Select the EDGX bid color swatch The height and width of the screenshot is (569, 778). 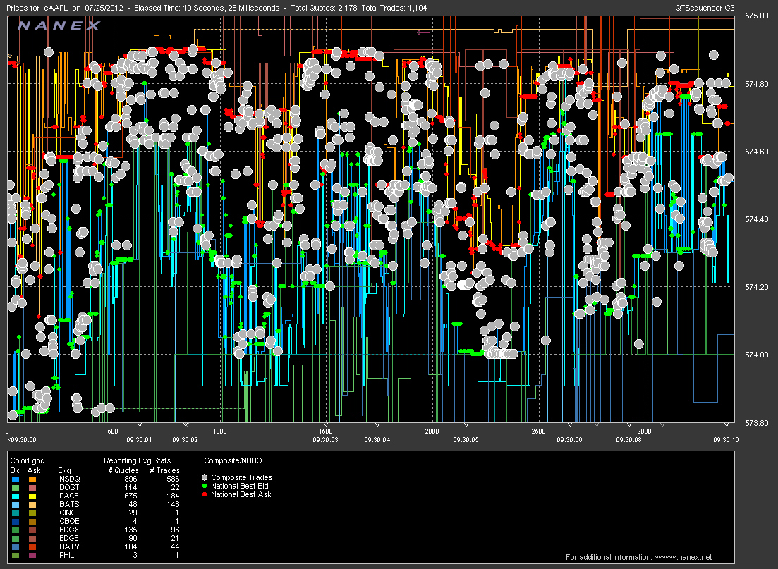click(x=16, y=530)
